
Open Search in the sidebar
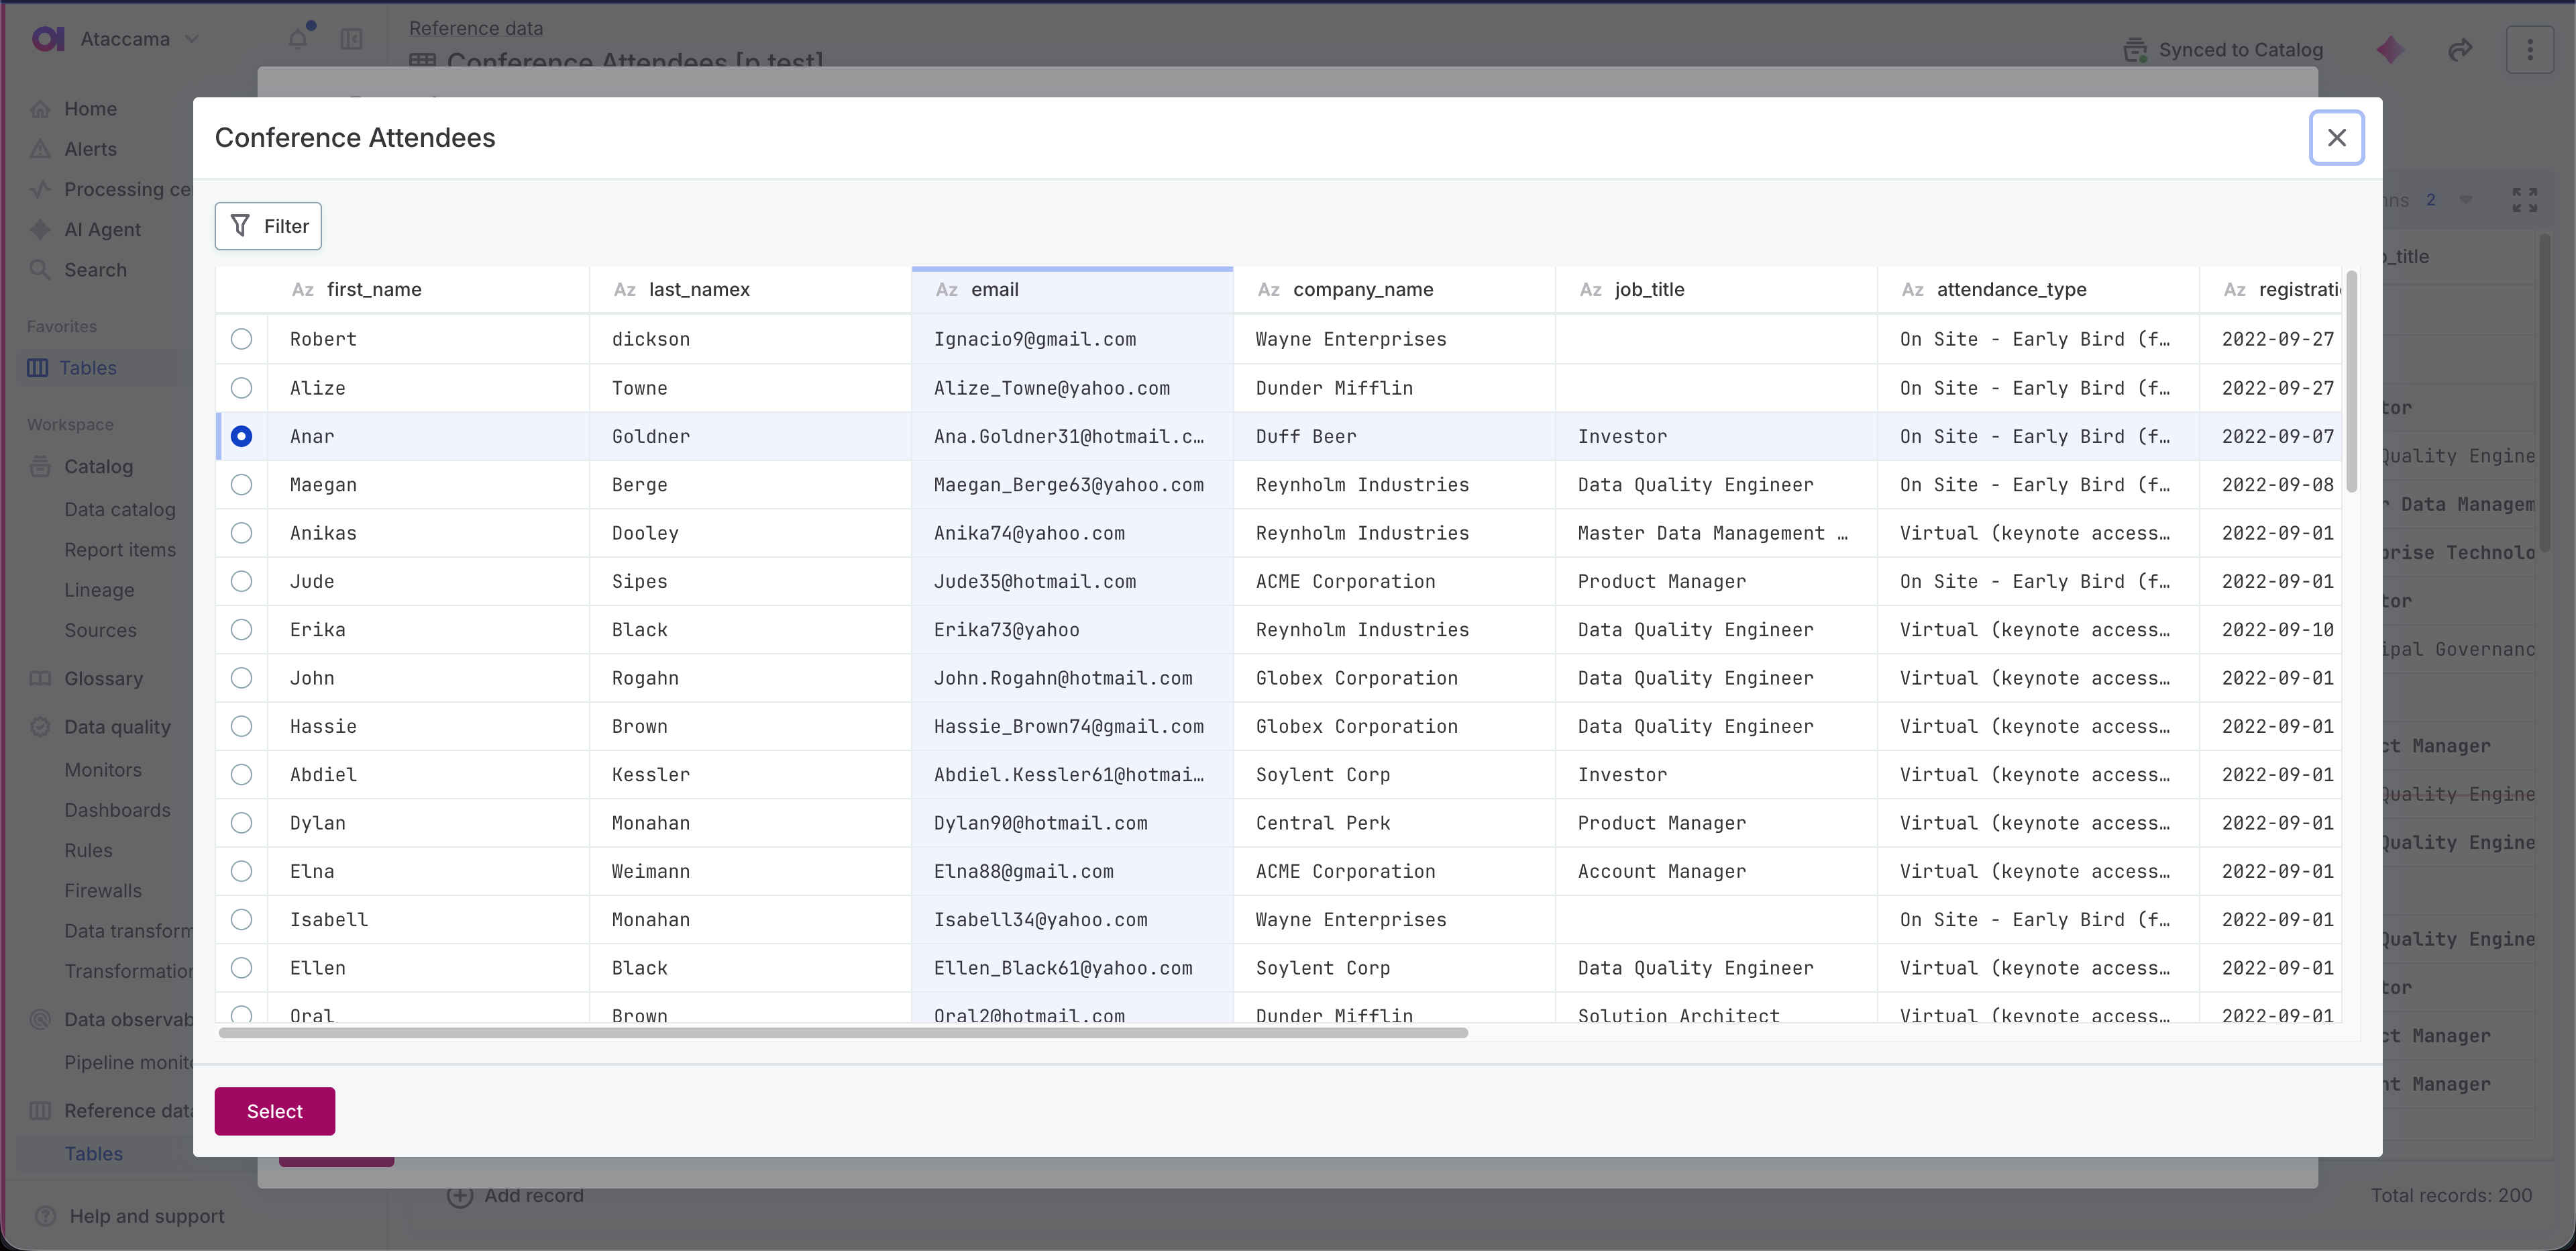pyautogui.click(x=95, y=269)
